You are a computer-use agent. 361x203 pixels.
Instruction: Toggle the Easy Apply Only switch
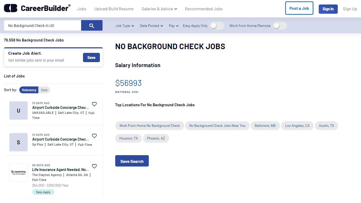tap(217, 26)
